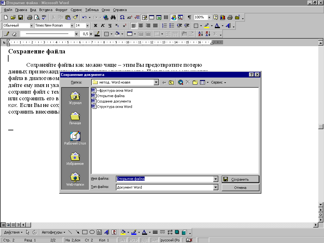Toggle center alignment button
Screen dimensions: 324x243
click(141, 25)
